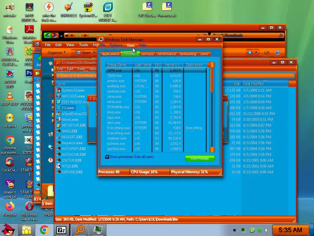Open LRLClock cab file on desktop
The image size is (314, 236).
click(x=147, y=10)
